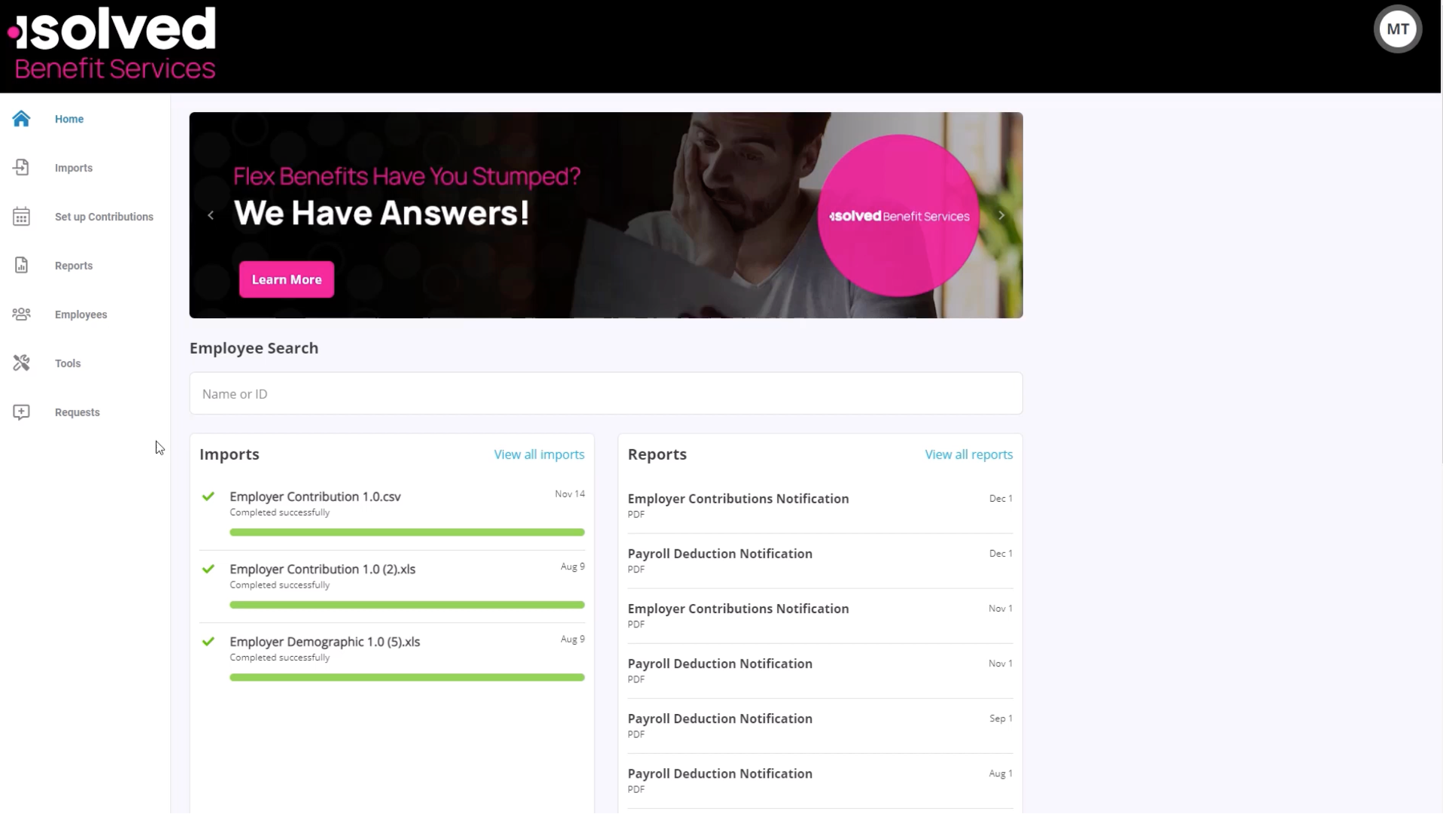Click the Learn More button
This screenshot has width=1443, height=814.
click(x=286, y=278)
